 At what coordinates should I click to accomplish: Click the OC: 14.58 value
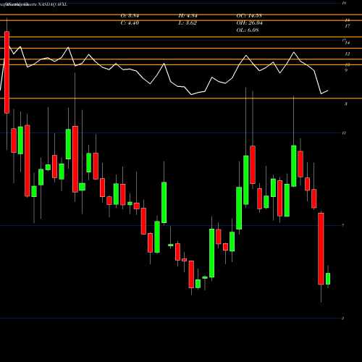click(249, 16)
